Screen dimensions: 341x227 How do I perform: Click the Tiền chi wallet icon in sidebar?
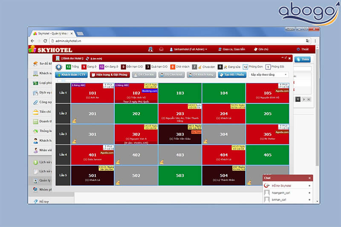coord(36,112)
